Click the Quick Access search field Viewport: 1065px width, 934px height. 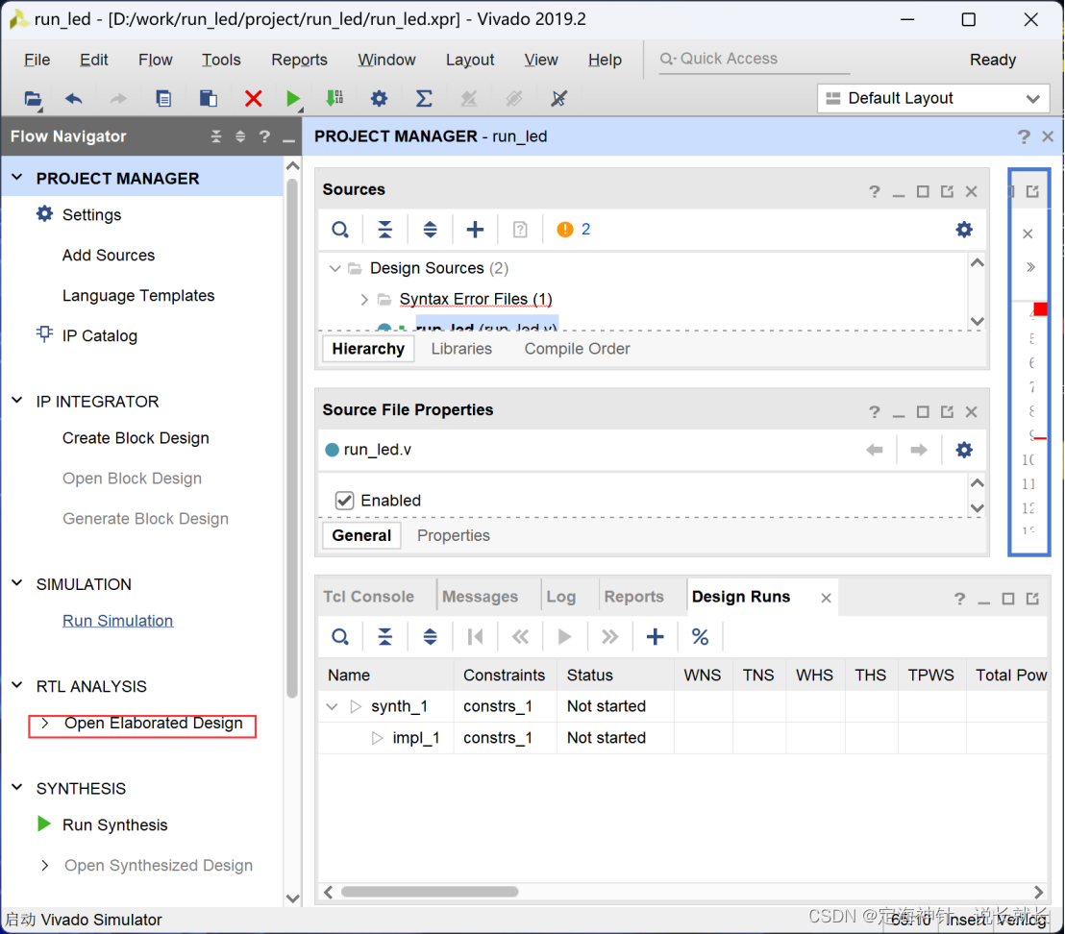tap(754, 59)
